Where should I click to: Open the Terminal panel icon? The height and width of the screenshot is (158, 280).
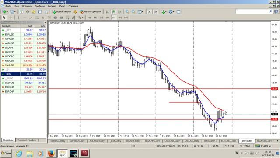[40, 12]
